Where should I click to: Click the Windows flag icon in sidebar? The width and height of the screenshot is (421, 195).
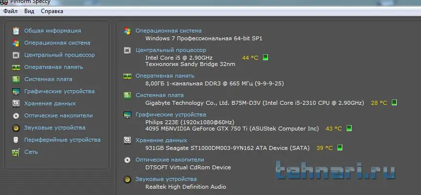click(16, 43)
